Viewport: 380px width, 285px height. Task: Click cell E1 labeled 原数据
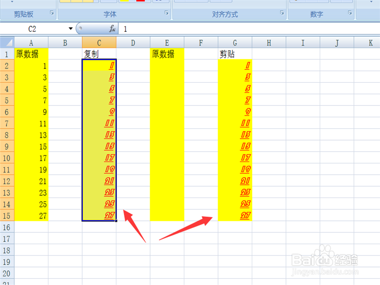(x=167, y=54)
